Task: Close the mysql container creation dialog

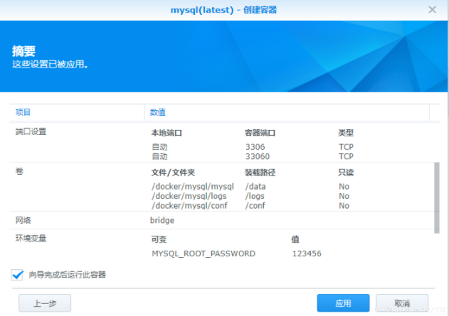Action: tap(432, 10)
